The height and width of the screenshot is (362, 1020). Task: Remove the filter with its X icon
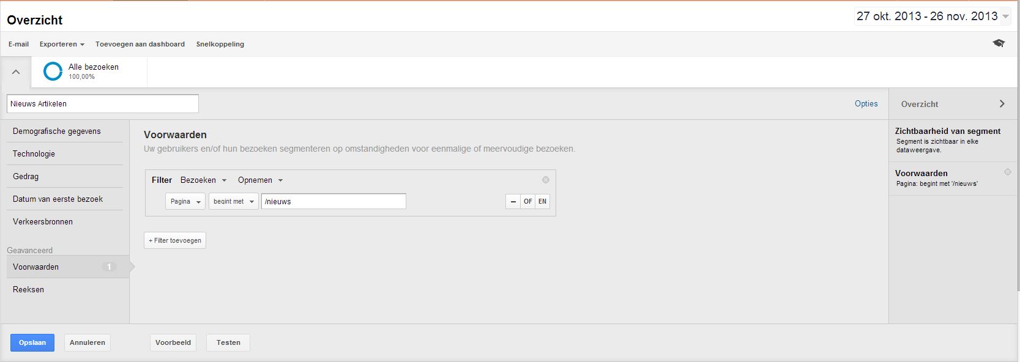(x=546, y=180)
